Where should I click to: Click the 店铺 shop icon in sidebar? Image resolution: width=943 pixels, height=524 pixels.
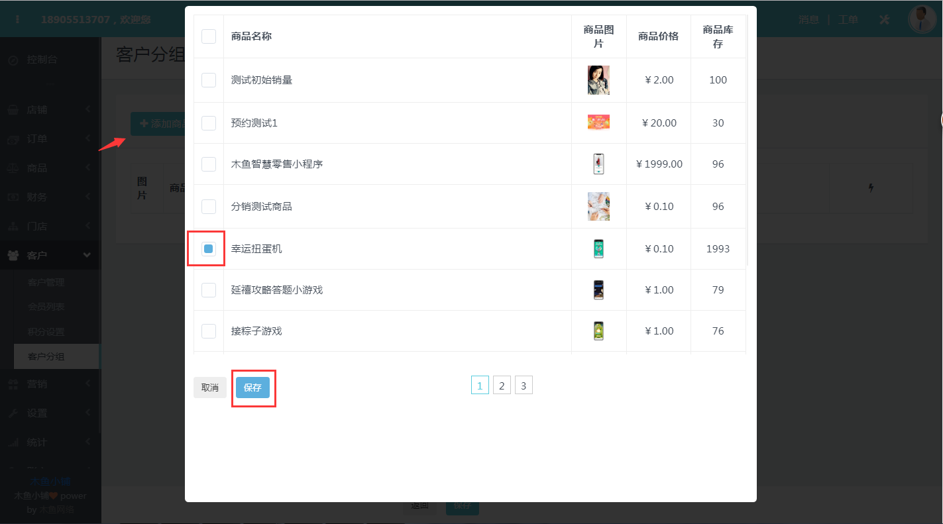13,110
